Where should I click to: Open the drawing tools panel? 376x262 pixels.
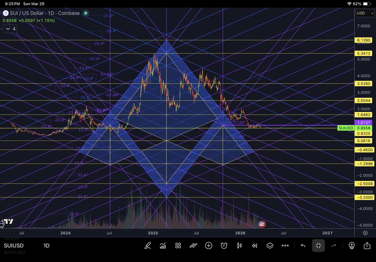(x=147, y=245)
